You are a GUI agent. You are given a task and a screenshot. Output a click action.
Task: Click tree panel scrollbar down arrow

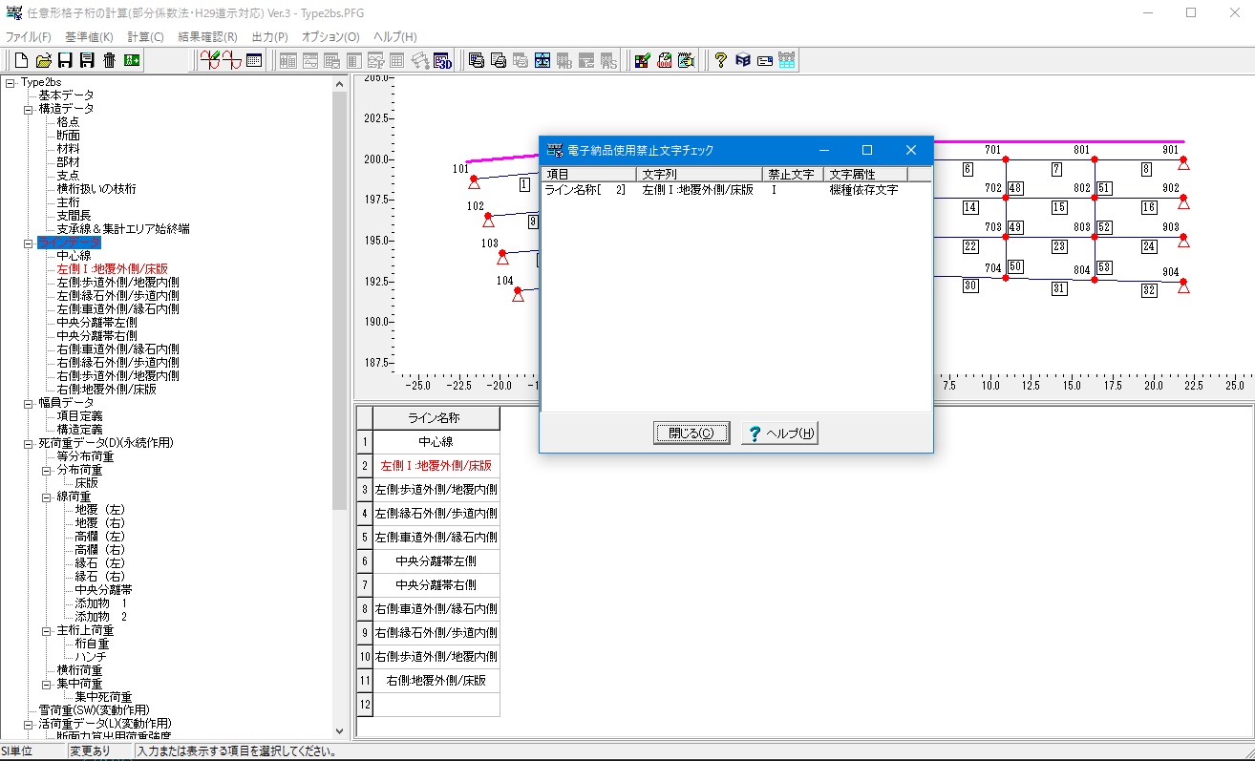339,730
